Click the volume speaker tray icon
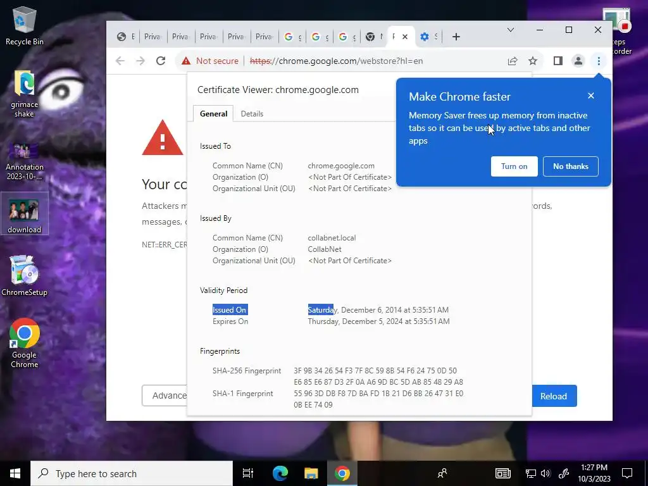648x486 pixels. (546, 473)
